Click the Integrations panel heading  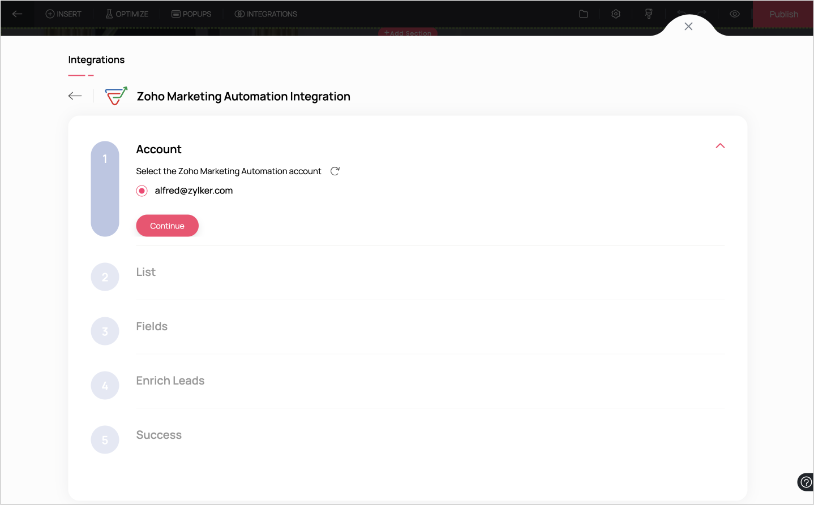[x=96, y=60]
